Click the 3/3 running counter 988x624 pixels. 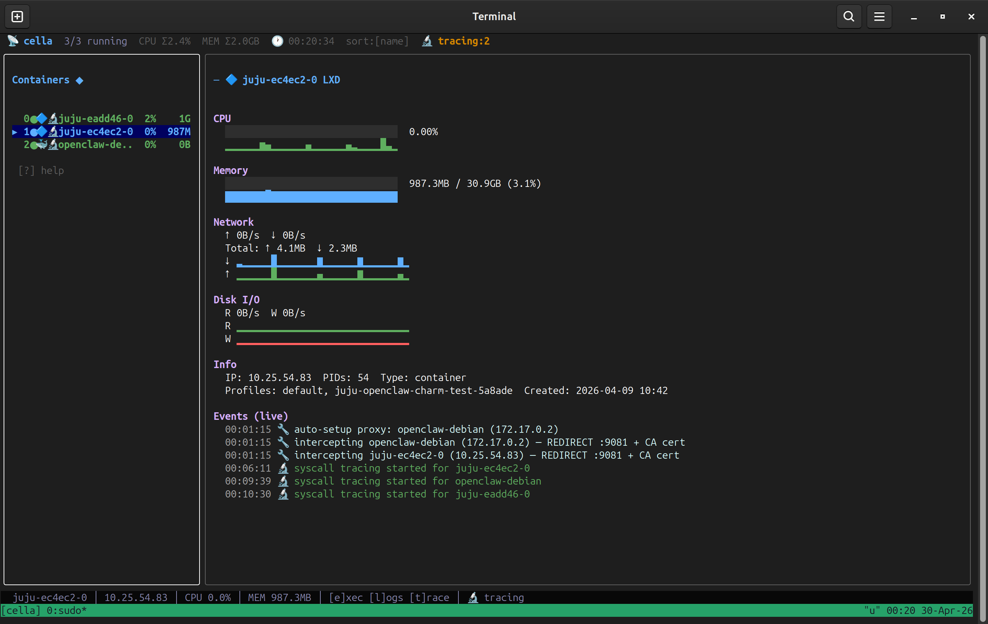(95, 41)
